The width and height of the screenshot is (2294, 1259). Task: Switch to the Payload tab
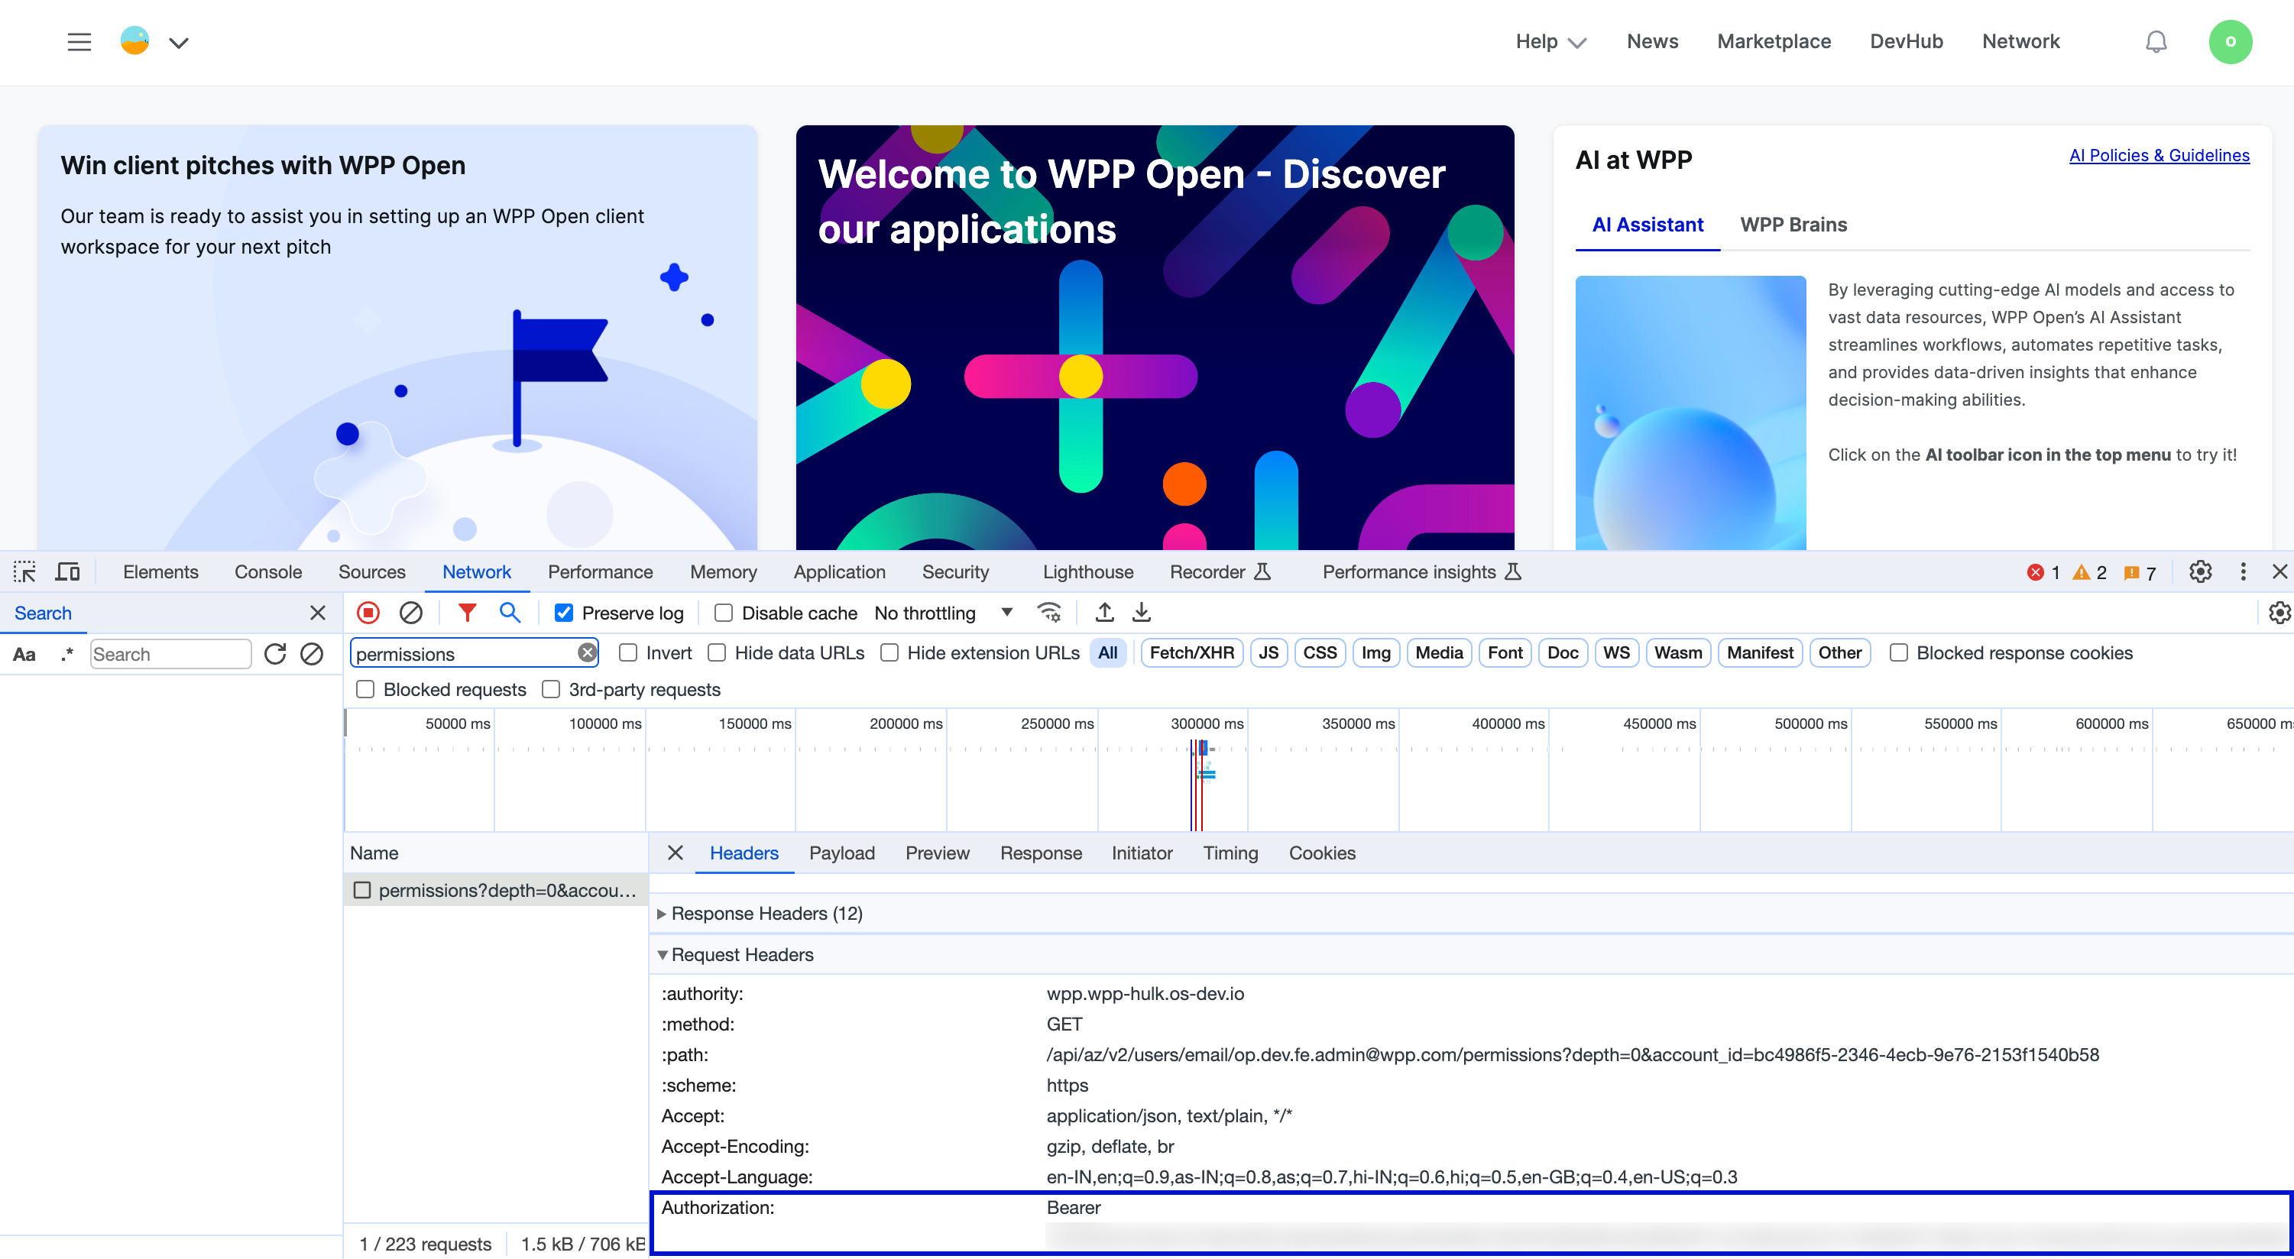(x=841, y=853)
